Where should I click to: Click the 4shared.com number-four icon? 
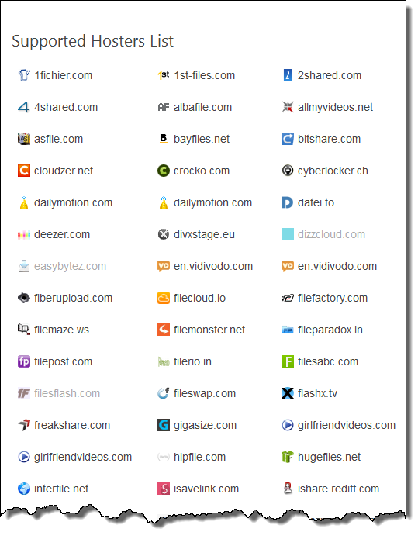(x=24, y=107)
